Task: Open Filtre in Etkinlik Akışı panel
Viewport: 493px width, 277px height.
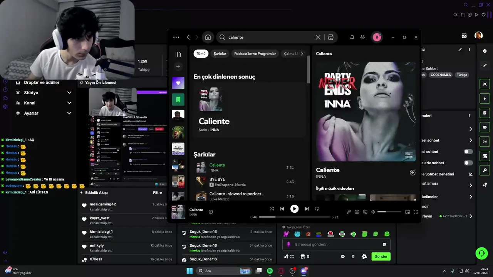Action: click(x=158, y=192)
